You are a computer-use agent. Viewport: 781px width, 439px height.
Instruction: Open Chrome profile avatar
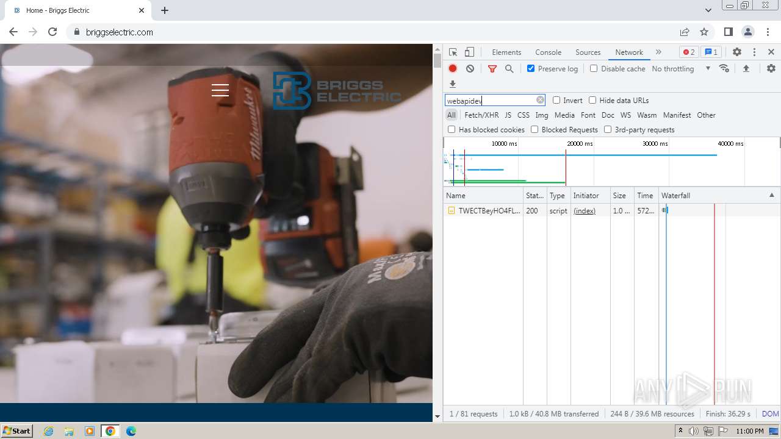tap(747, 32)
